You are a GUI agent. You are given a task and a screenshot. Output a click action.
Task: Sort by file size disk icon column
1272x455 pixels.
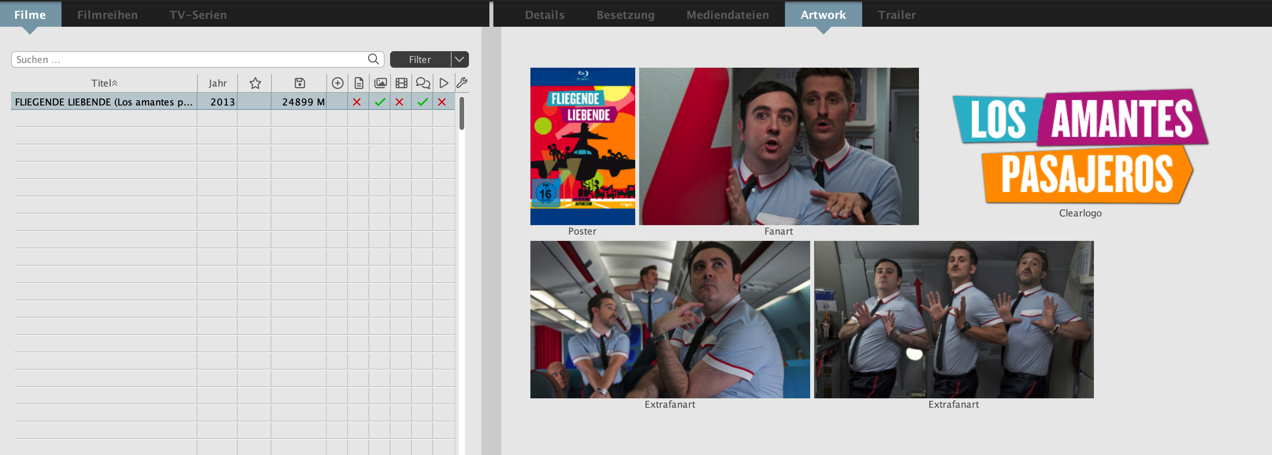click(x=299, y=83)
